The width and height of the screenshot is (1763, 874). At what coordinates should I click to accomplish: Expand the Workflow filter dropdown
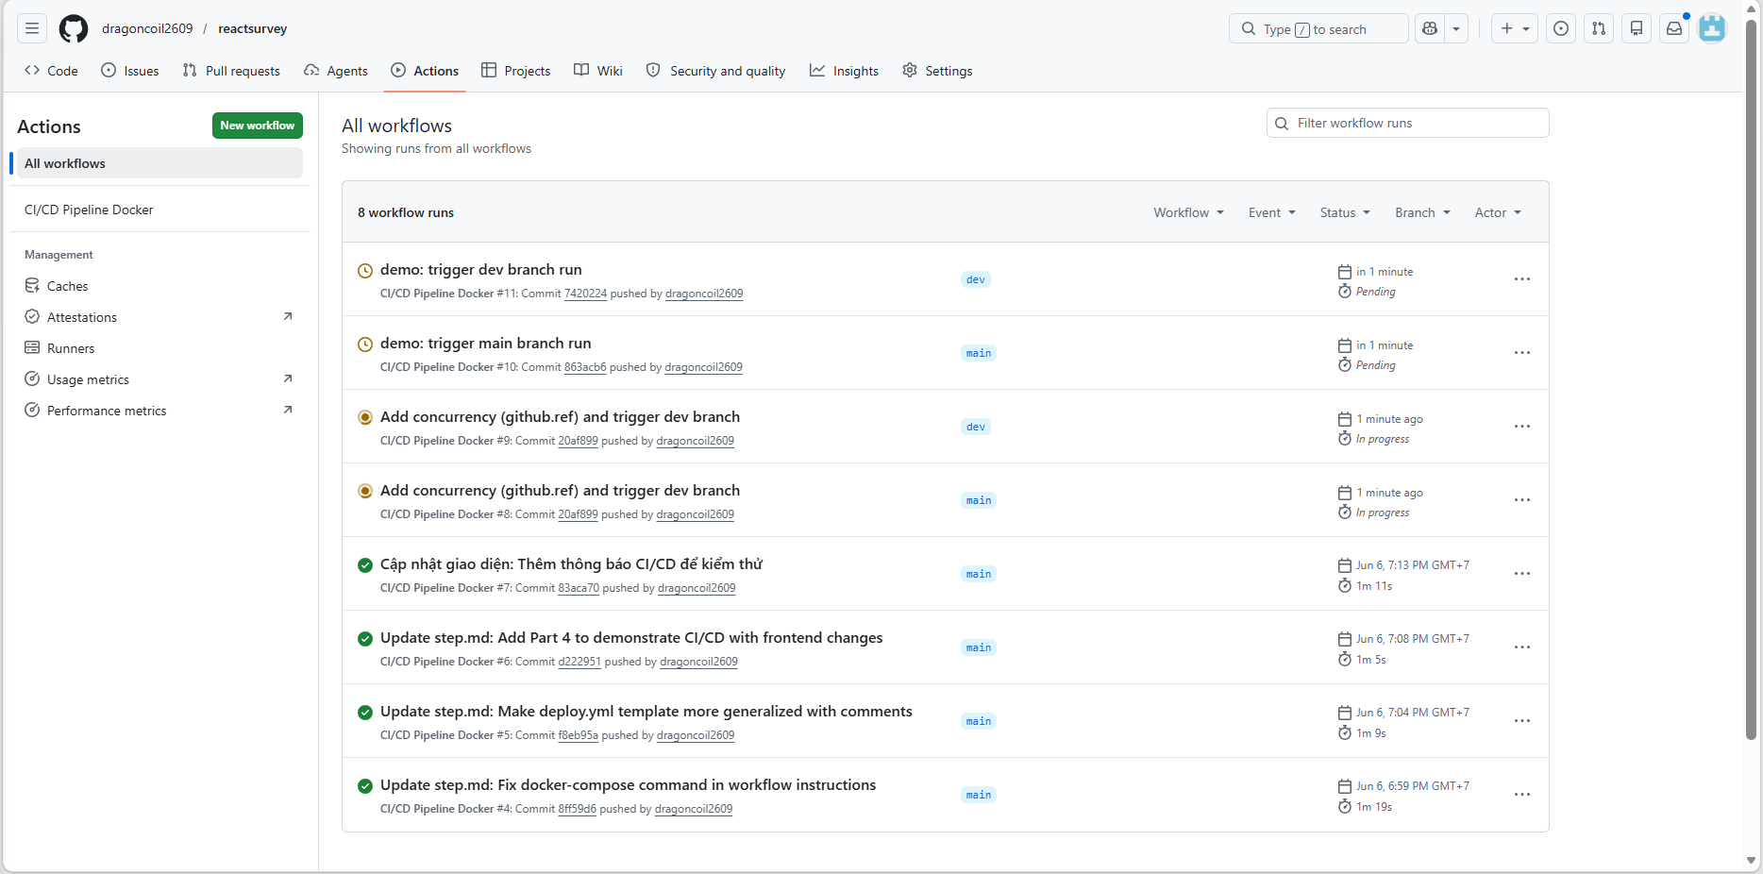pyautogui.click(x=1188, y=212)
